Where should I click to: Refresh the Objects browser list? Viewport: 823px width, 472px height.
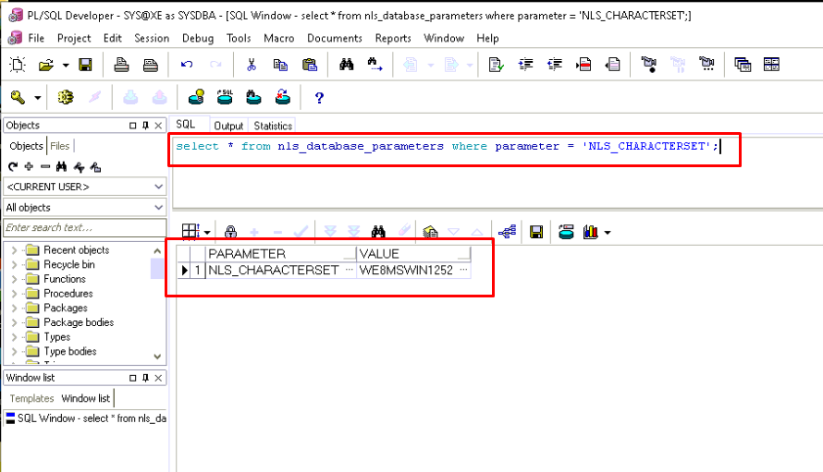(x=13, y=167)
